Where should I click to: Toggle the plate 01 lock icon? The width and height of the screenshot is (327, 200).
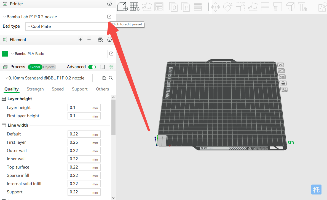point(283,83)
